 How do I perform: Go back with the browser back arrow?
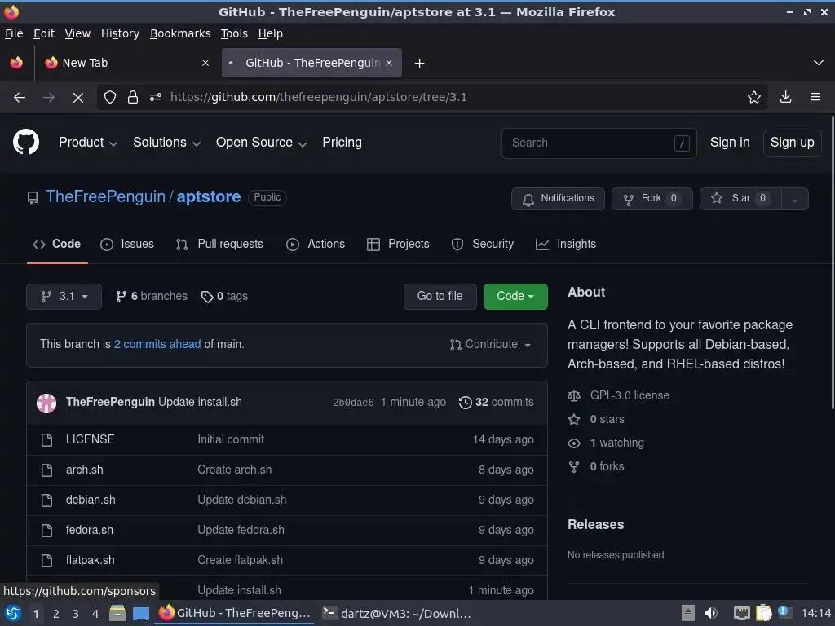pyautogui.click(x=20, y=98)
